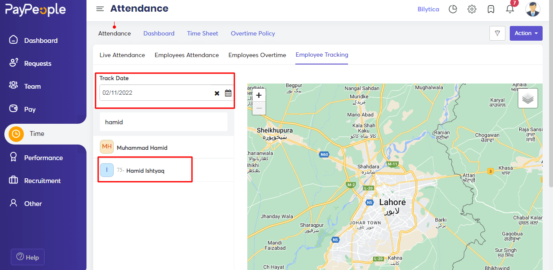Viewport: 553px width, 270px height.
Task: Open Recruitment label in sidebar
Action: (x=42, y=180)
